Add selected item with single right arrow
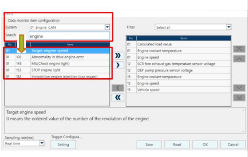Screen dimensions: 248x157 118,65
